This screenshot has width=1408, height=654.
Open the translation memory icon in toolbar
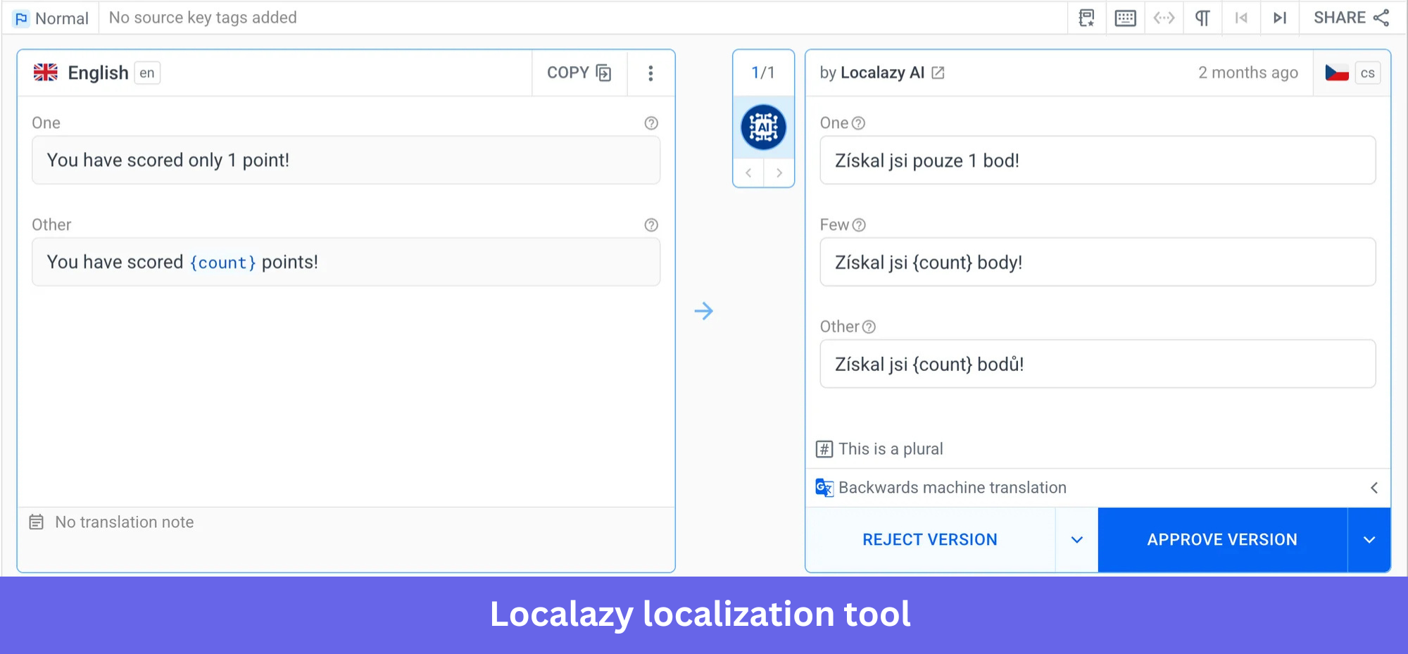pyautogui.click(x=1086, y=18)
